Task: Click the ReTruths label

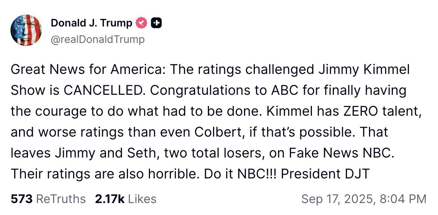Action: tap(61, 199)
